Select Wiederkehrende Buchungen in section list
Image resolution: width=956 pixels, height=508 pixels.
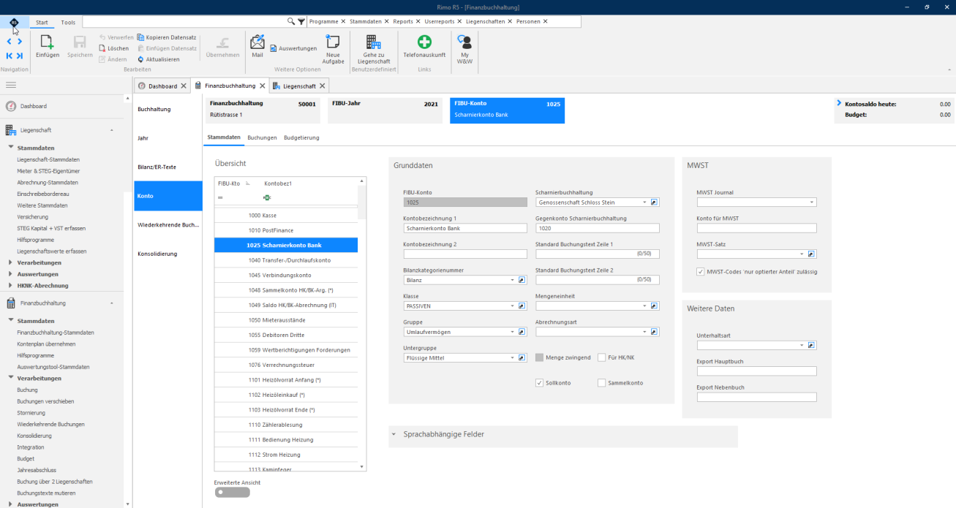[x=168, y=225]
